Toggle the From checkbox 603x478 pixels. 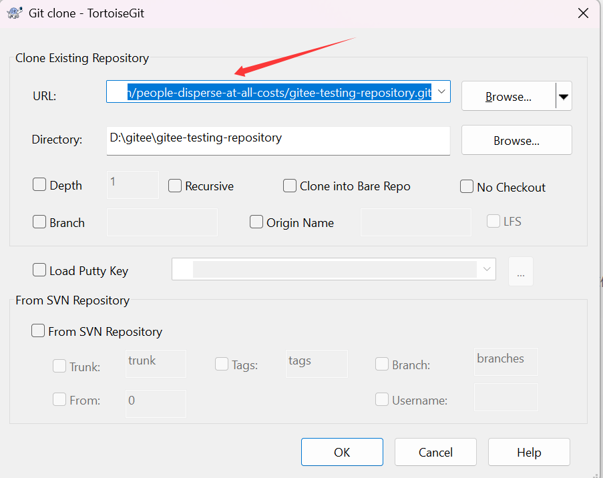59,399
